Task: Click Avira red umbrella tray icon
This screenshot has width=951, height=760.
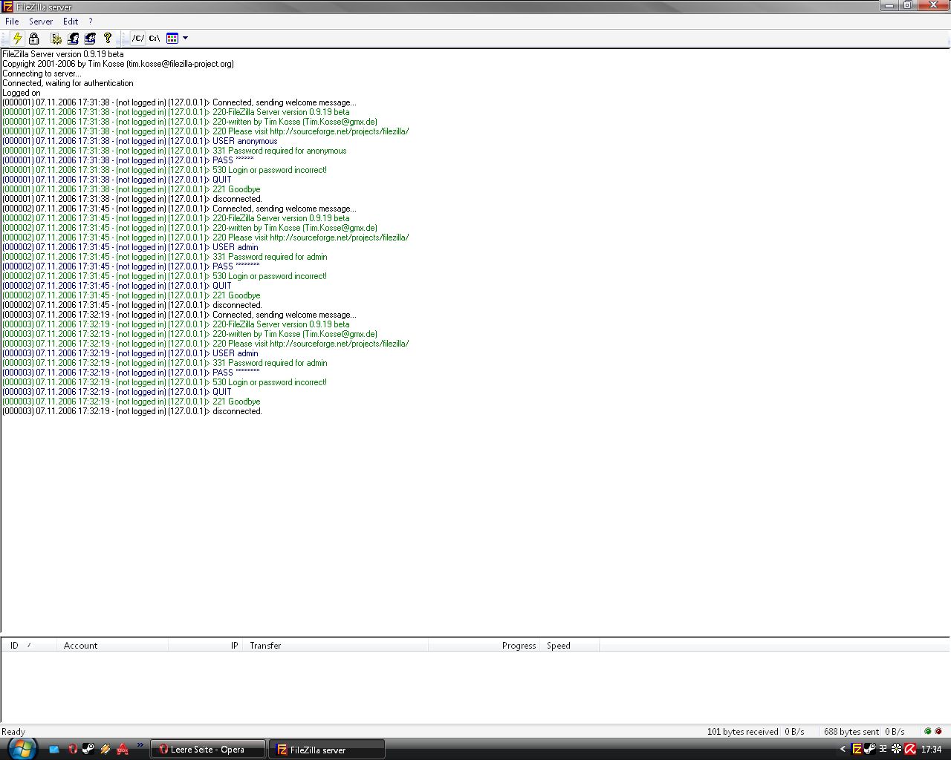Action: tap(909, 750)
